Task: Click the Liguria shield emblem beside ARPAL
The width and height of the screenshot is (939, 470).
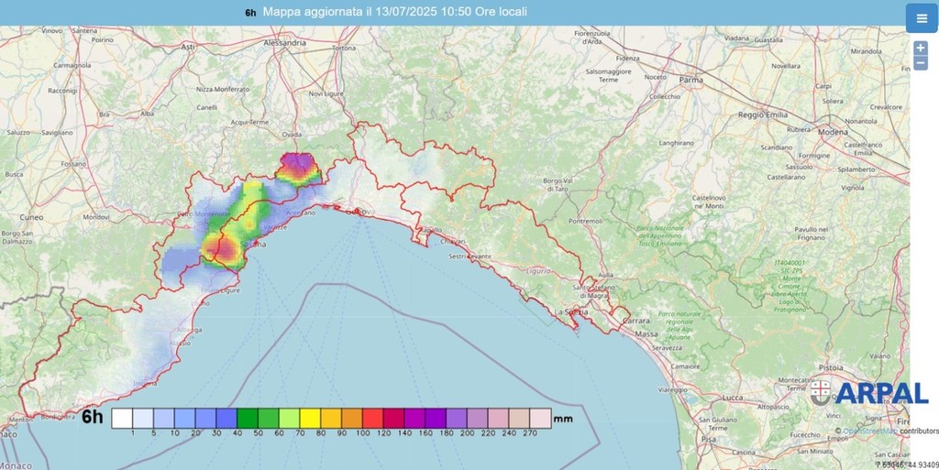Action: click(821, 392)
